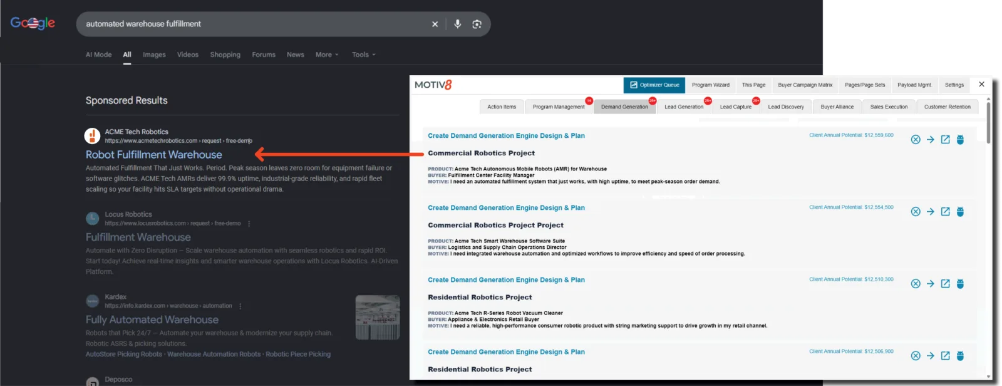Click the ACME Tech Robotics favicon

pos(92,135)
